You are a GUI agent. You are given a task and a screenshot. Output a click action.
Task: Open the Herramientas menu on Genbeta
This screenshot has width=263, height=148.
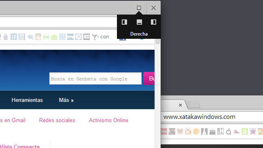pos(27,100)
